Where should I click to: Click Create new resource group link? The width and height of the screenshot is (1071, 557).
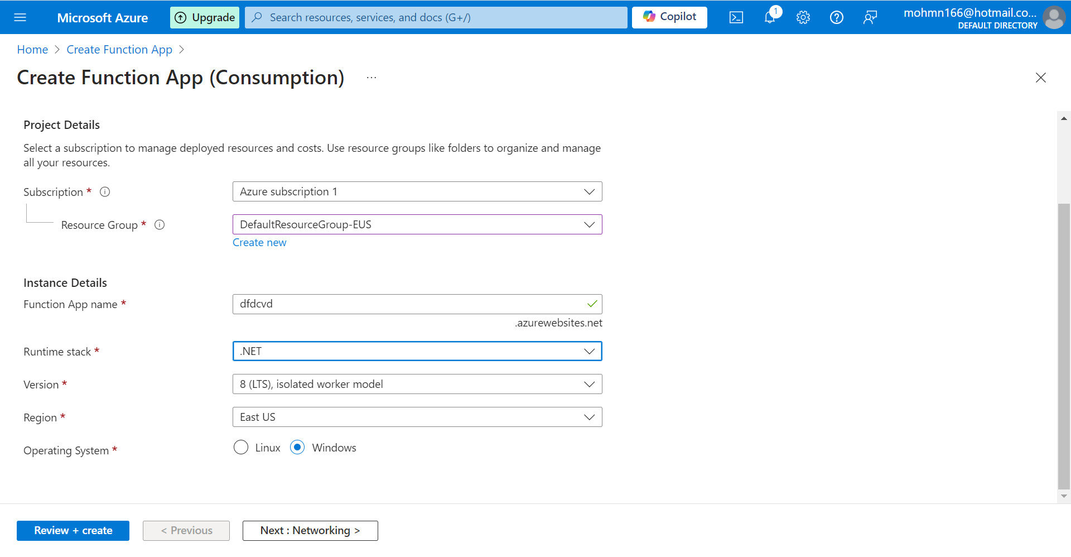(x=259, y=243)
